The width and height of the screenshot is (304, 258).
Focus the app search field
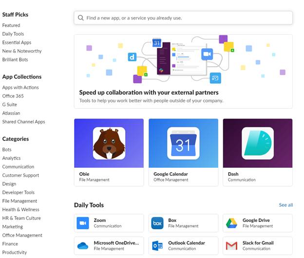point(183,18)
